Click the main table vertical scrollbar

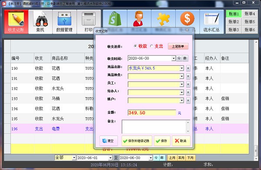pos(256,100)
